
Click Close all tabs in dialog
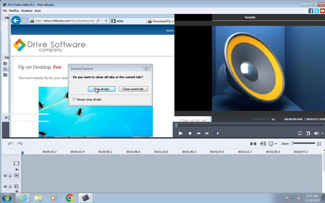(102, 89)
